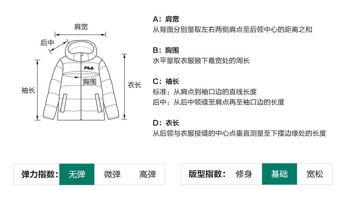347x202 pixels.
Task: Click the left pocket of the jacket
Action: tap(64, 103)
